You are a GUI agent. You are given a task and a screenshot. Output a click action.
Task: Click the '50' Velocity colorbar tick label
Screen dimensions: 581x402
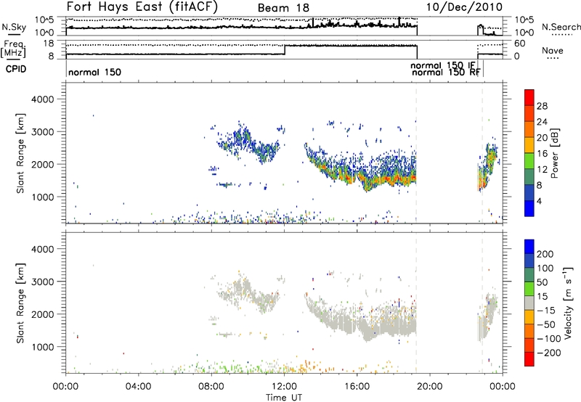pos(542,282)
